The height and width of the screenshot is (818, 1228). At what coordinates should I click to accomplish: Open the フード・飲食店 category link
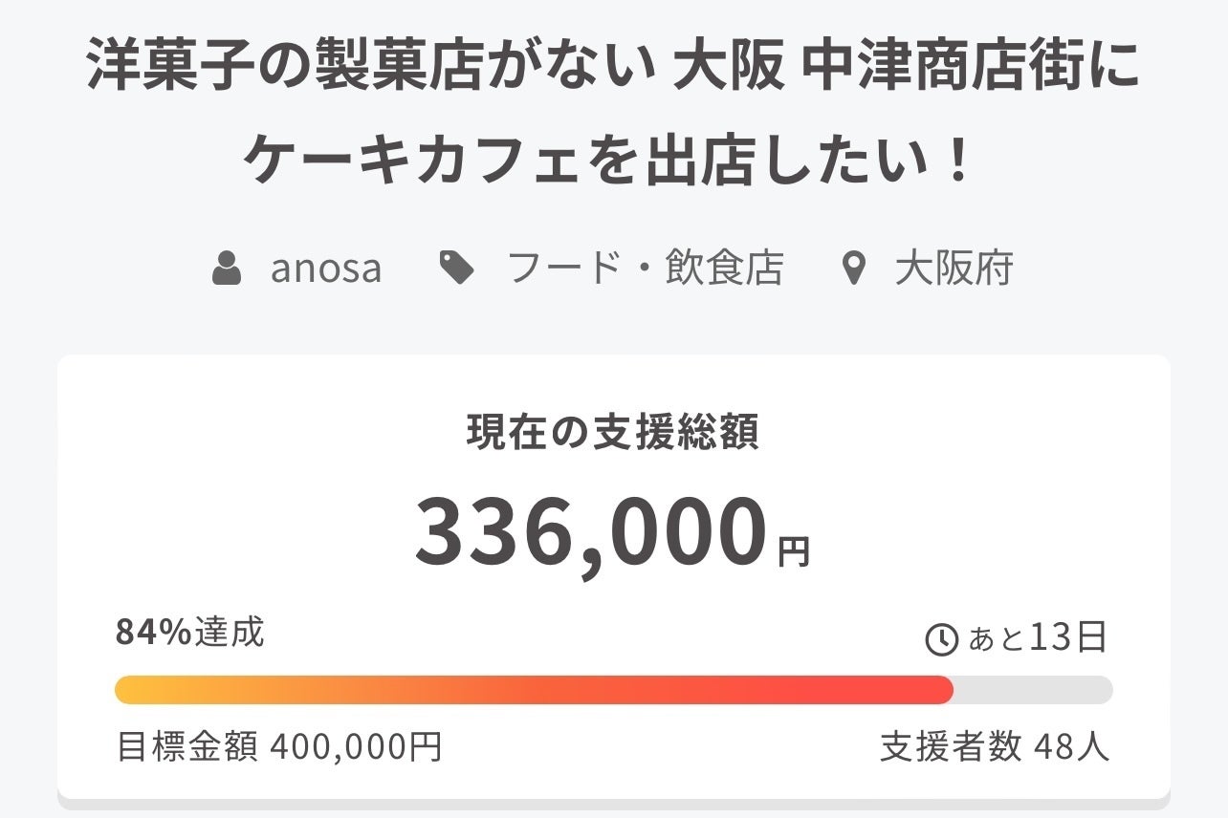tap(645, 269)
